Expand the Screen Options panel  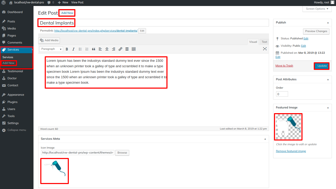tap(317, 9)
